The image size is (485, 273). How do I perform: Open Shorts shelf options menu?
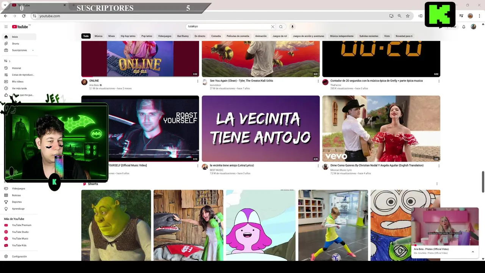click(437, 184)
